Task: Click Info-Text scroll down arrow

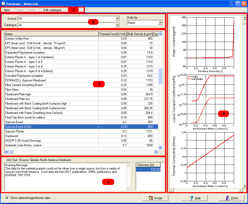Action: tap(128, 188)
